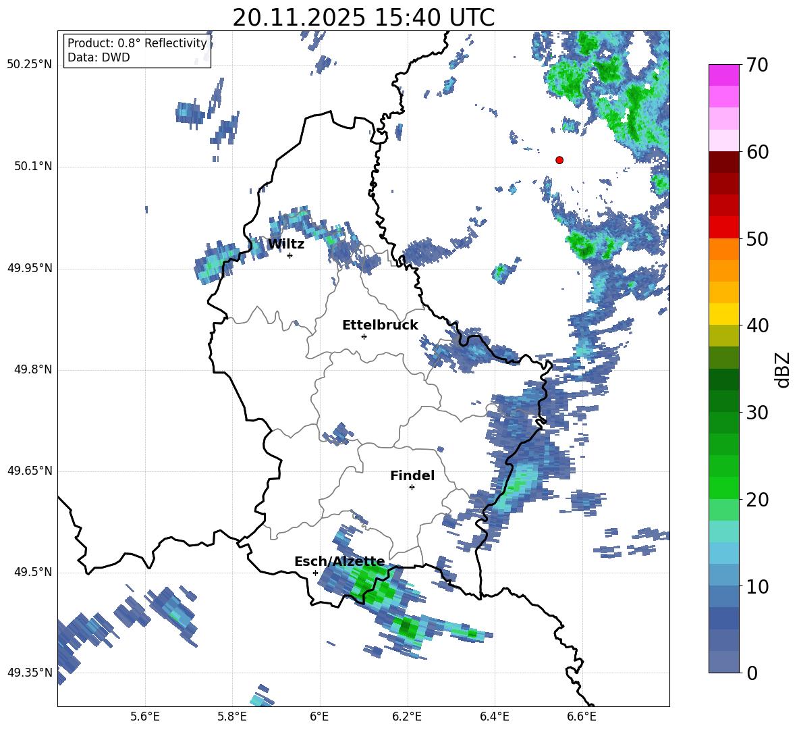This screenshot has height=730, width=799.
Task: Click the 70 tick on colorbar
Action: coord(757,65)
